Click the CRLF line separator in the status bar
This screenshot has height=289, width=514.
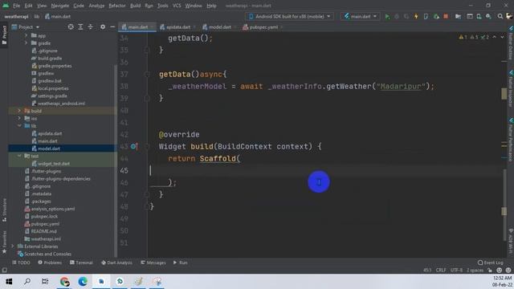click(x=441, y=271)
